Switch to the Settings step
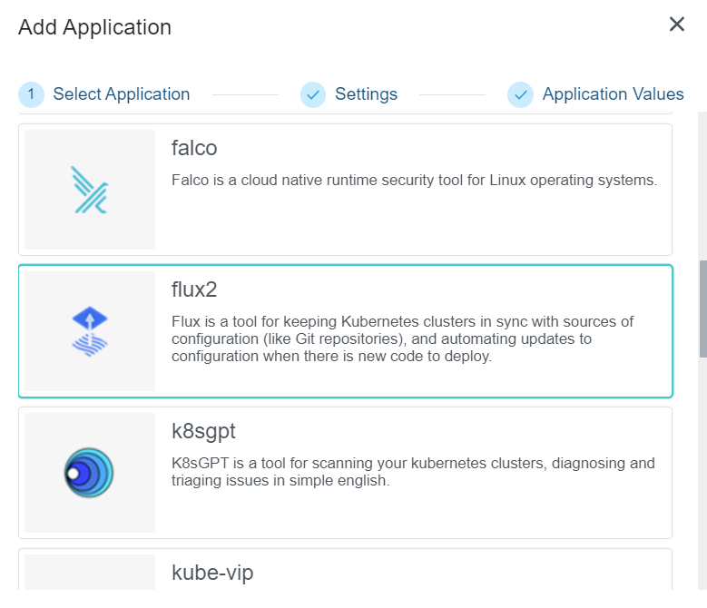This screenshot has width=707, height=608. pyautogui.click(x=366, y=94)
